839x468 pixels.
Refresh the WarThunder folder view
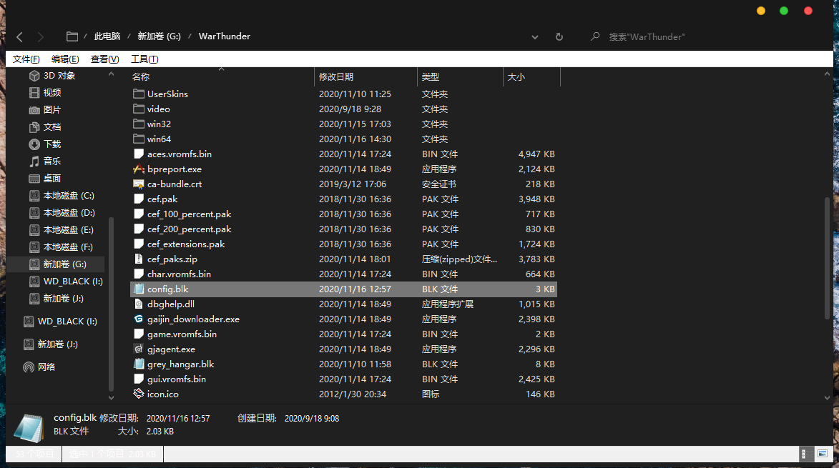tap(559, 37)
